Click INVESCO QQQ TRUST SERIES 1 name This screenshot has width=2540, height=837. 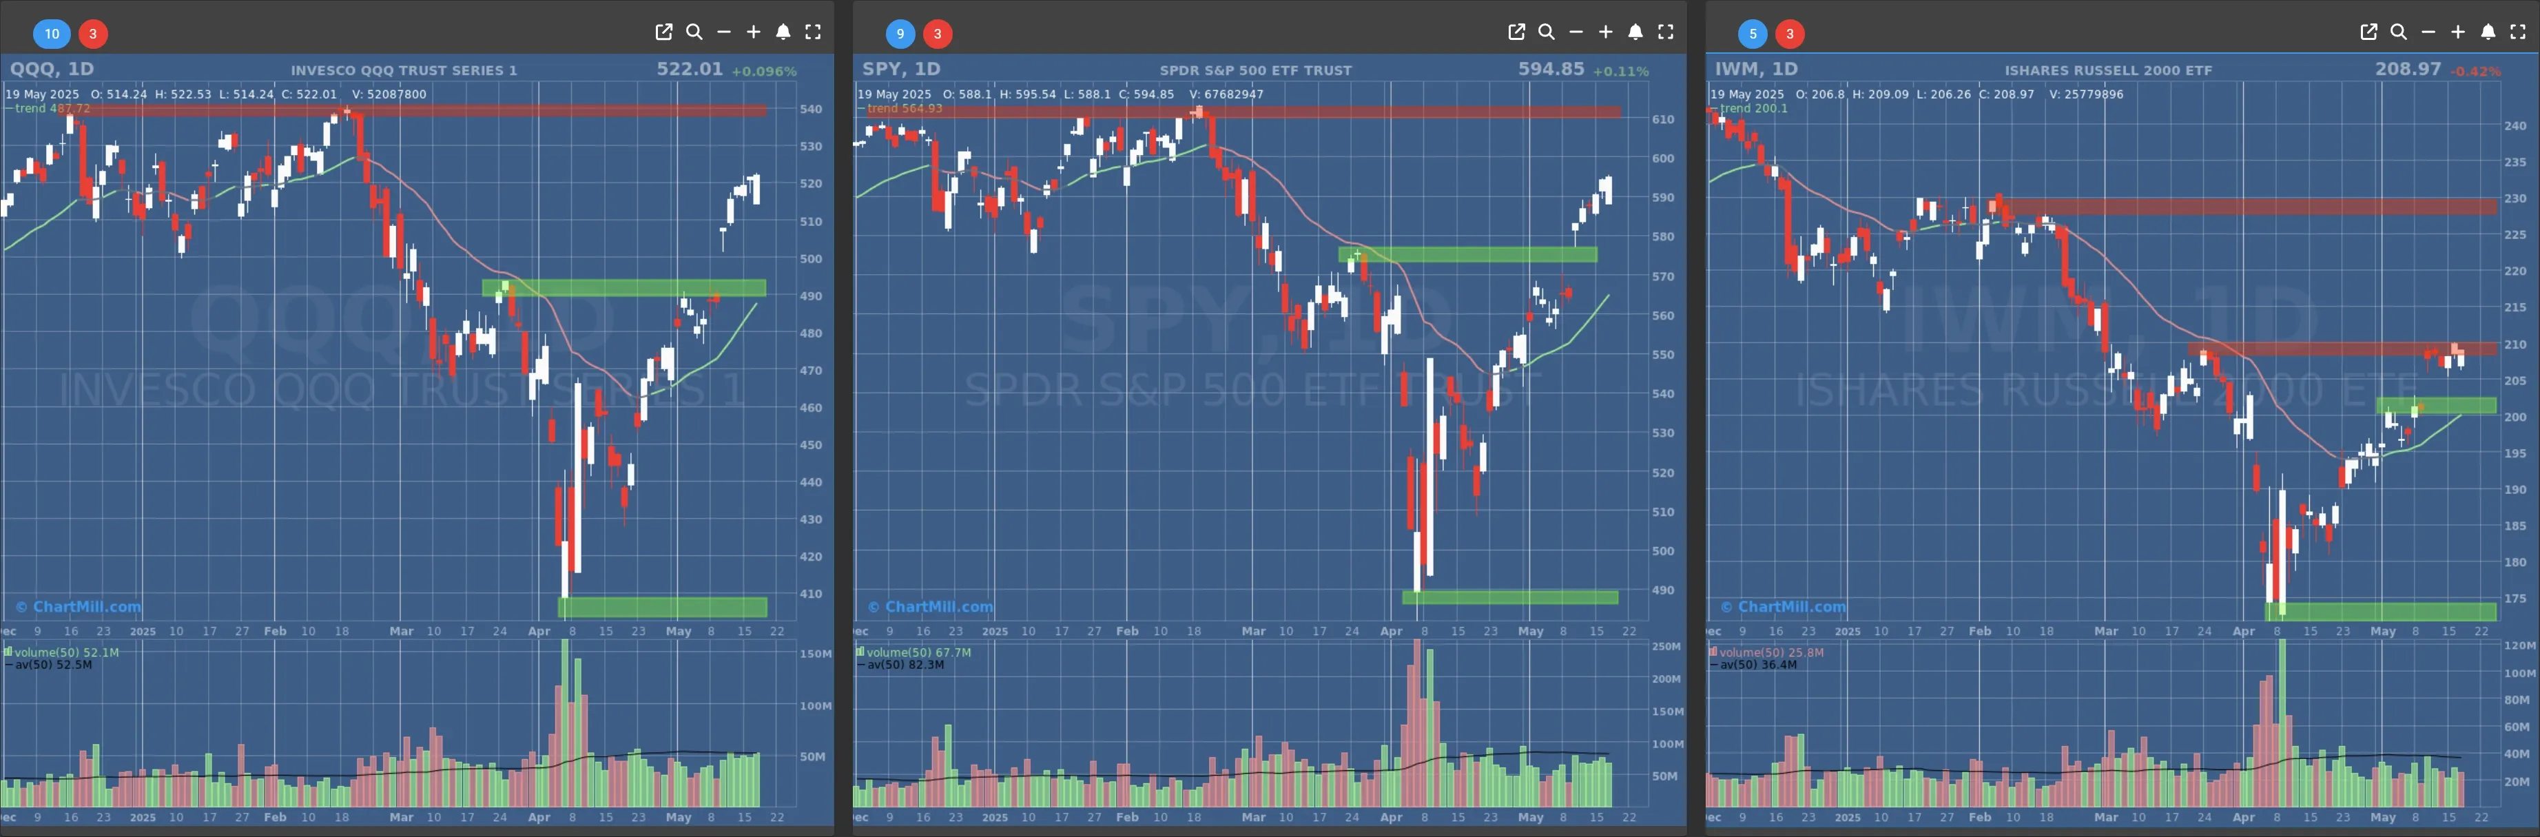[x=403, y=70]
